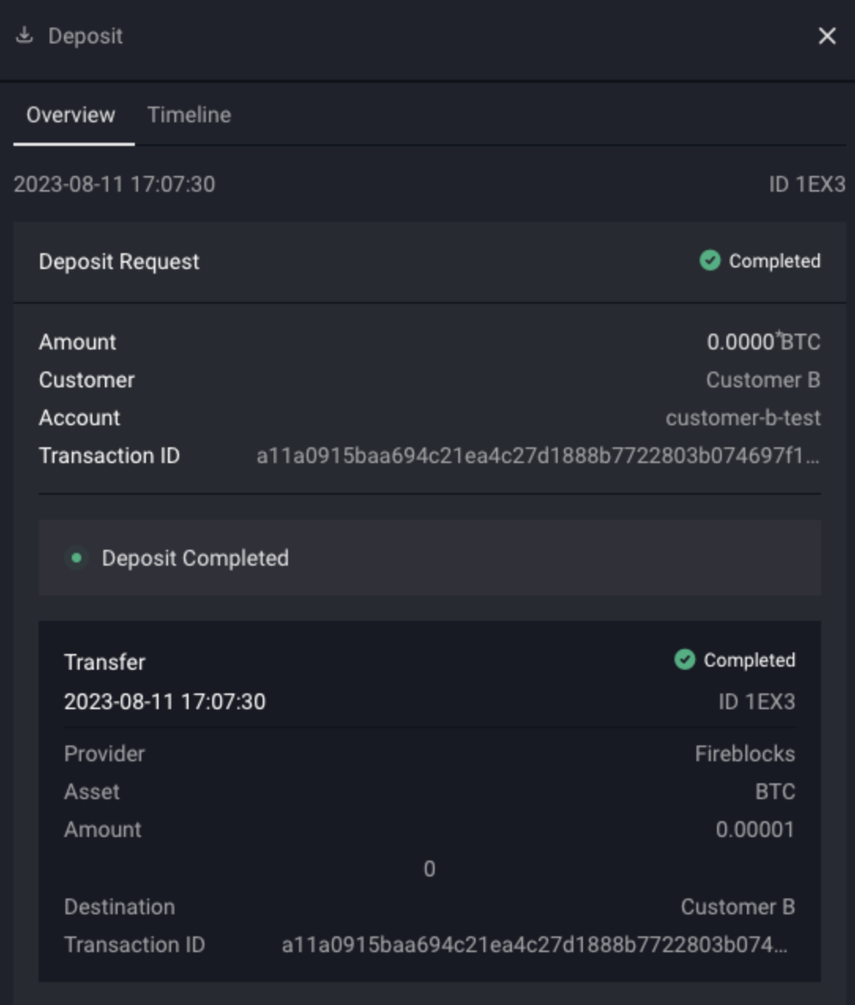Screen dimensions: 855x1005
Task: Click the Transfer card Transaction ID hash
Action: pyautogui.click(x=535, y=945)
